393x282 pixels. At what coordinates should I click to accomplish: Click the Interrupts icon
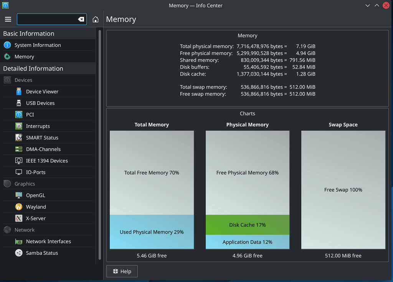pos(19,126)
